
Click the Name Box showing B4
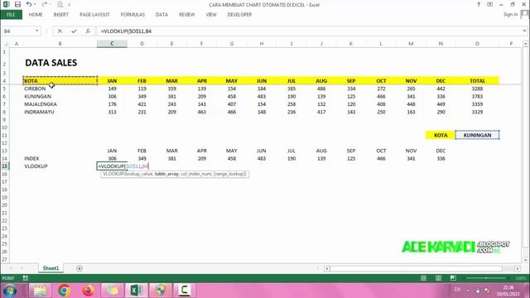18,31
